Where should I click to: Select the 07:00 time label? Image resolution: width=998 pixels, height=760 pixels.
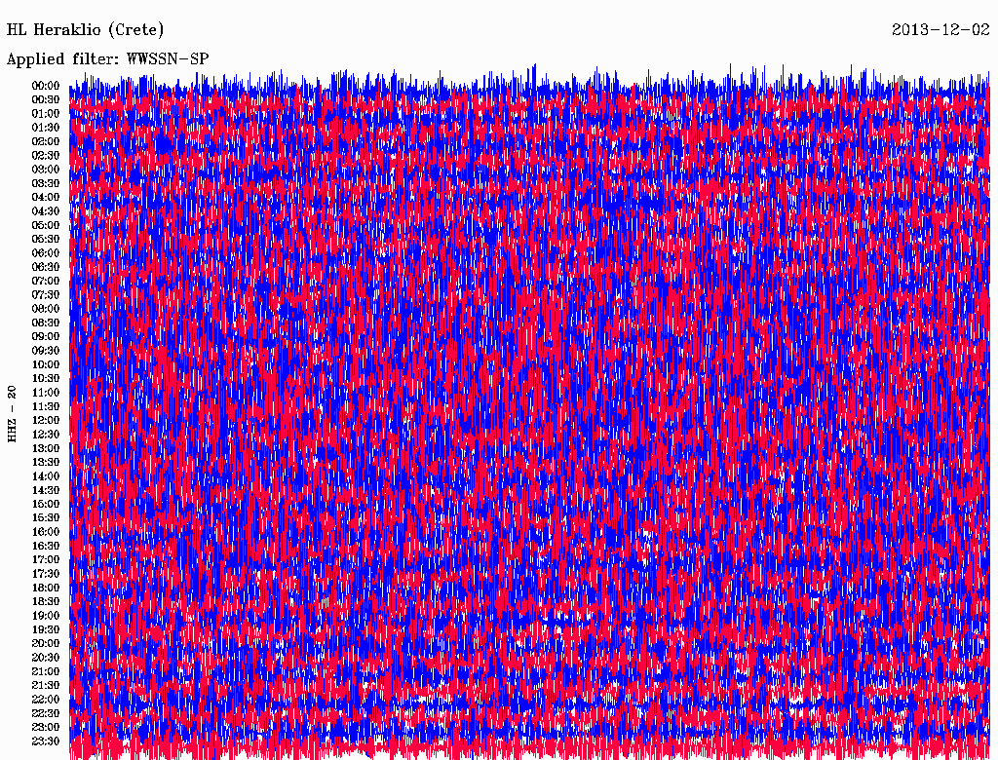[x=46, y=281]
